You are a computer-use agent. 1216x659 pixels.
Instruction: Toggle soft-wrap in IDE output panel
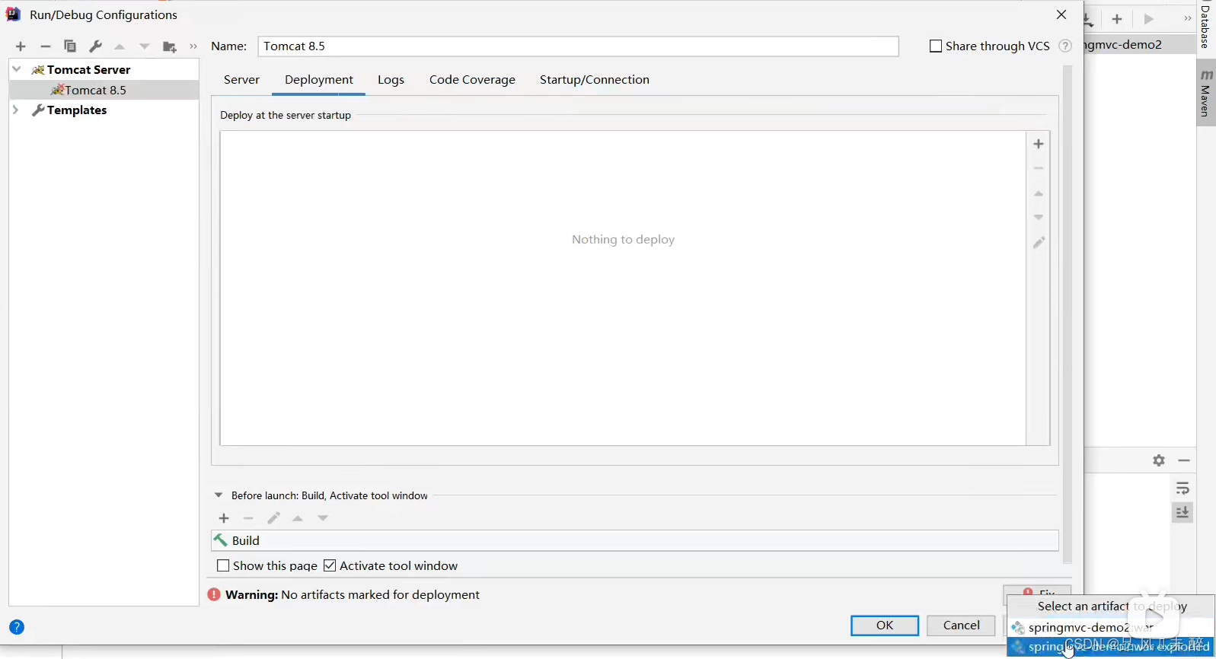[1182, 489]
